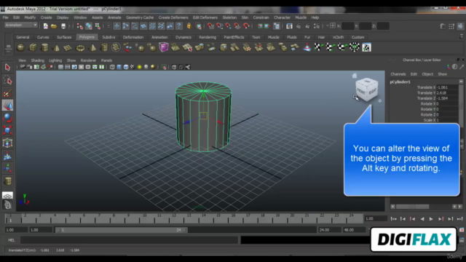The width and height of the screenshot is (466, 262).
Task: Go to end of playback range
Action: pos(459,219)
